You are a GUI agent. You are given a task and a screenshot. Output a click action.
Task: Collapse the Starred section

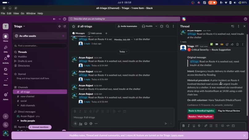[22, 74]
